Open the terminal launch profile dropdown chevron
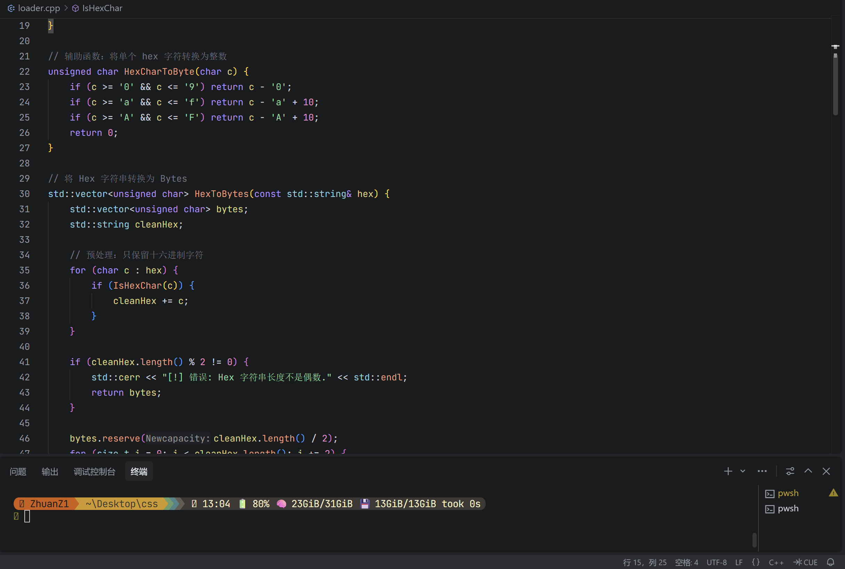The width and height of the screenshot is (845, 569). (742, 471)
